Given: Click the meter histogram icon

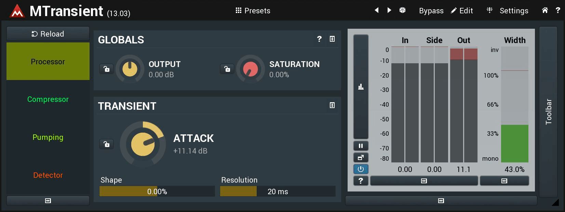Looking at the screenshot, I should coord(361,87).
